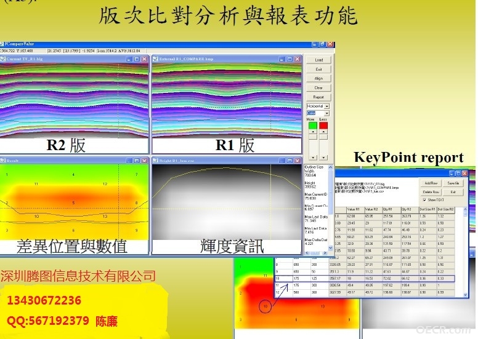Click the up arrow of the Less slider
Viewport: 478px width, 339px height.
pos(323,132)
